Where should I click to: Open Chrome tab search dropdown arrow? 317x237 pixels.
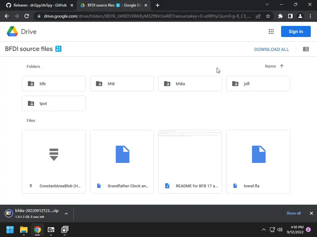tap(267, 4)
